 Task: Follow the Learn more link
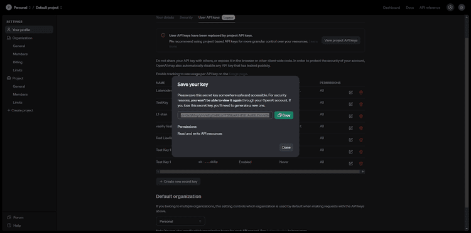313,41
